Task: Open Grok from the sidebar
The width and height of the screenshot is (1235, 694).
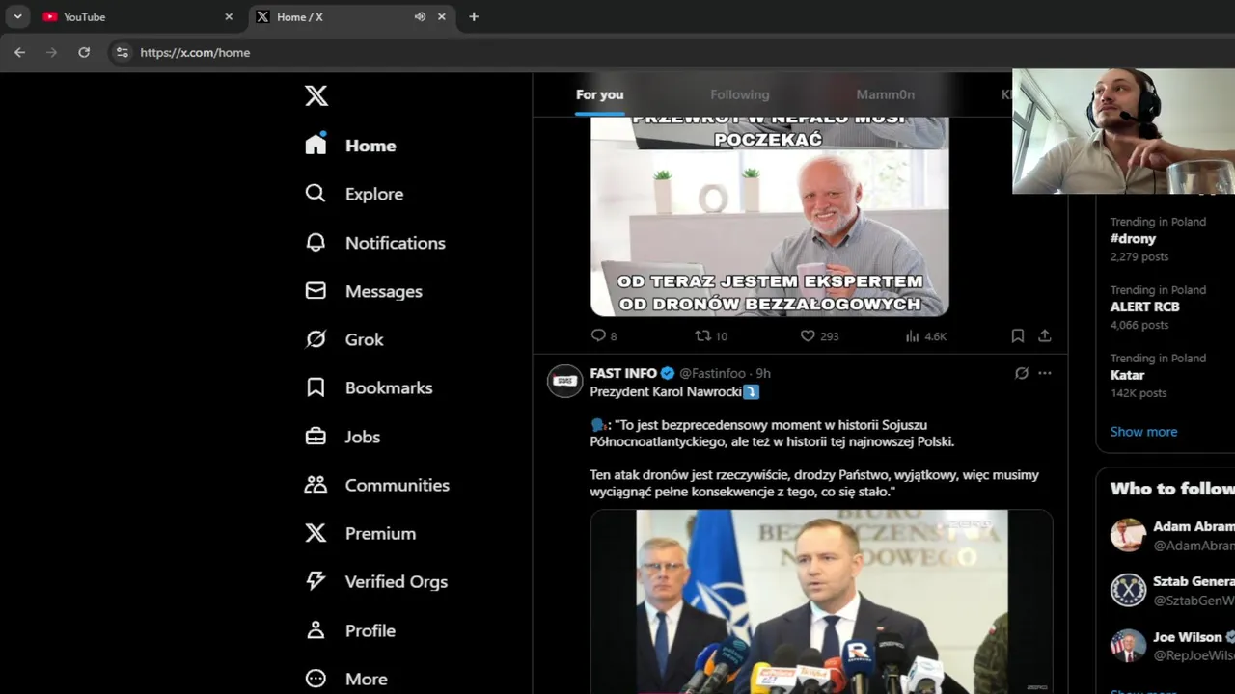Action: (344, 339)
